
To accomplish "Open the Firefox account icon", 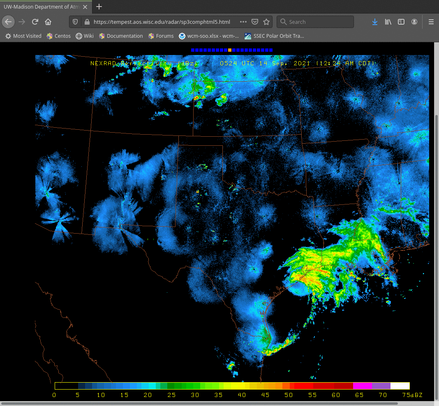I will tap(414, 22).
